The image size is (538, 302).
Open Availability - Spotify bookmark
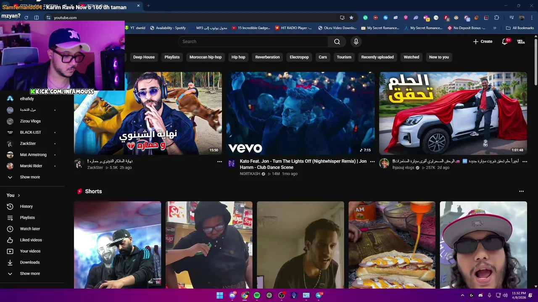click(x=168, y=28)
